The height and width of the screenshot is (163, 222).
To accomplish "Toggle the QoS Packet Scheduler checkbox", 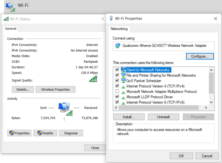I will pos(117,80).
